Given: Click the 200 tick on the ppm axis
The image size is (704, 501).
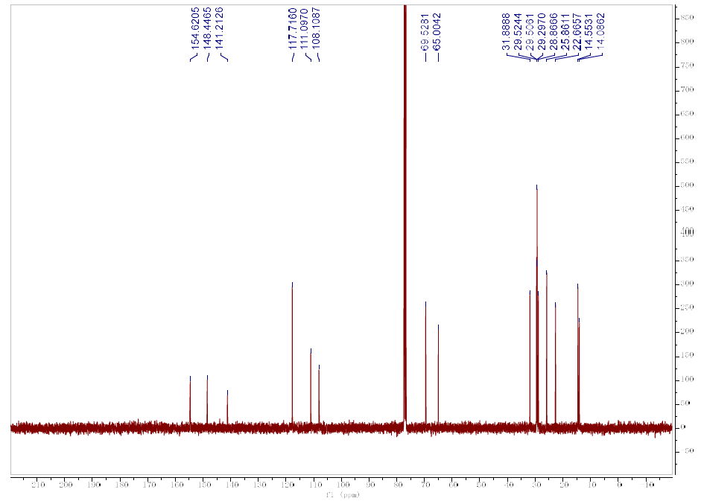Looking at the screenshot, I should point(66,485).
